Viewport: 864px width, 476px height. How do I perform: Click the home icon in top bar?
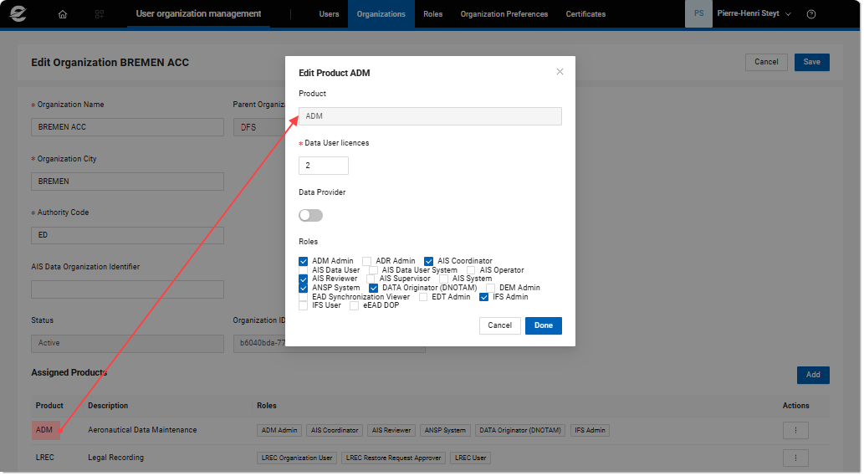click(63, 14)
